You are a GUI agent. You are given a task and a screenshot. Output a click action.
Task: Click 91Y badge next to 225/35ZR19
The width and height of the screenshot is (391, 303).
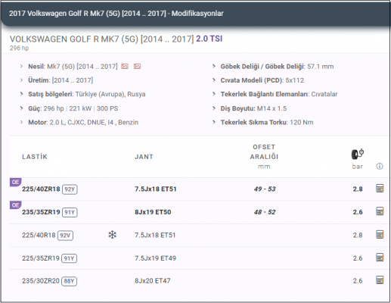70,258
